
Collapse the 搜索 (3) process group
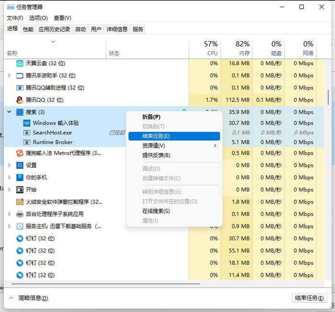coord(9,111)
